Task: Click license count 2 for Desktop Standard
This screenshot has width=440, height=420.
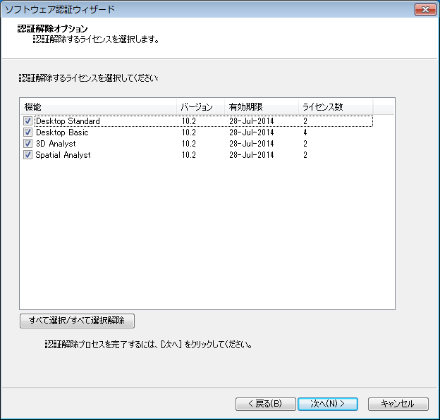Action: click(305, 121)
